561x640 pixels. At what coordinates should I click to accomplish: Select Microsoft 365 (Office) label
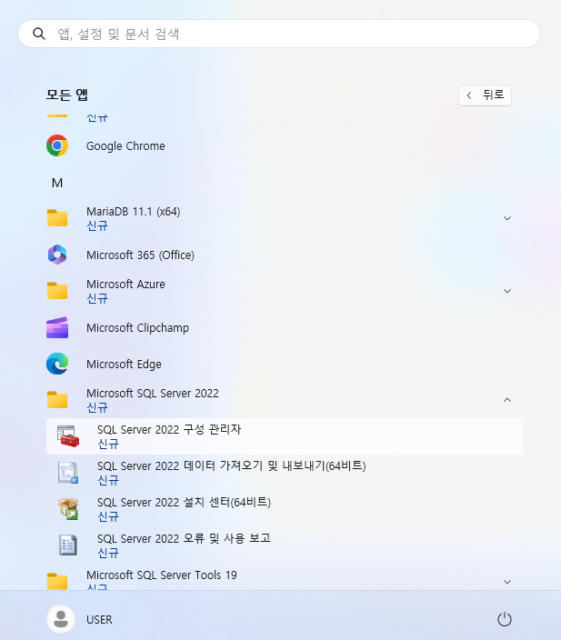pos(140,255)
